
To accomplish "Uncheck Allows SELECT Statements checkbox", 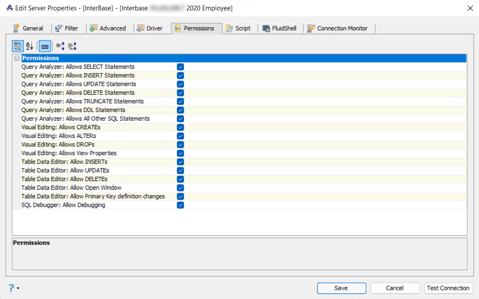I will click(180, 67).
